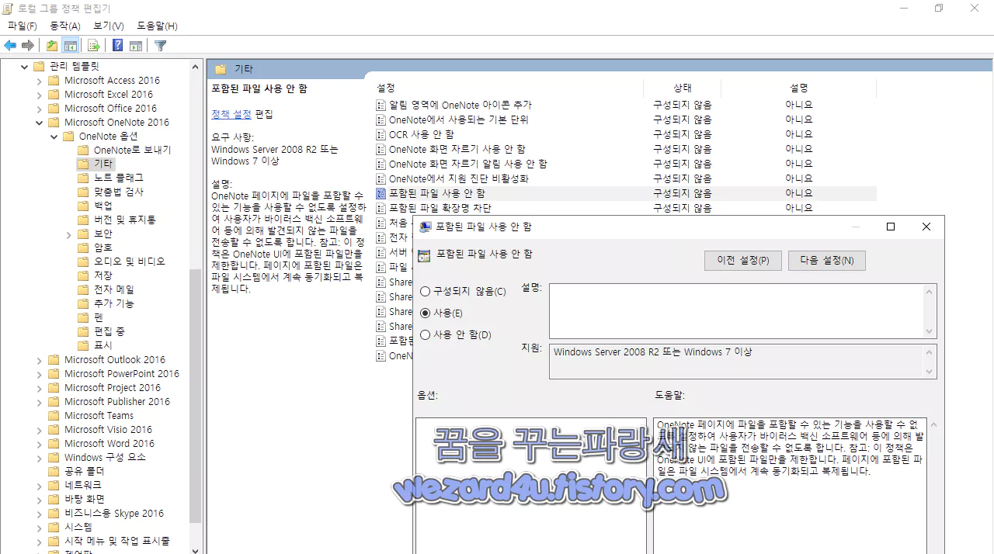Click the 다음 설정(N) button
Image resolution: width=994 pixels, height=554 pixels.
pyautogui.click(x=826, y=261)
